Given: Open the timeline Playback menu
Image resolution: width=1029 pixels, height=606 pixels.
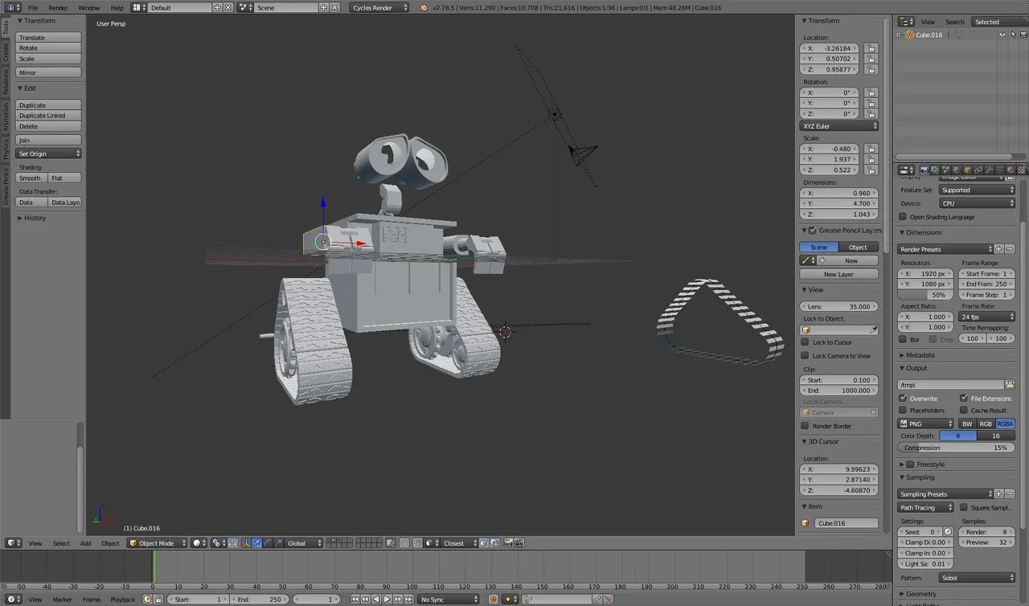Looking at the screenshot, I should [123, 600].
